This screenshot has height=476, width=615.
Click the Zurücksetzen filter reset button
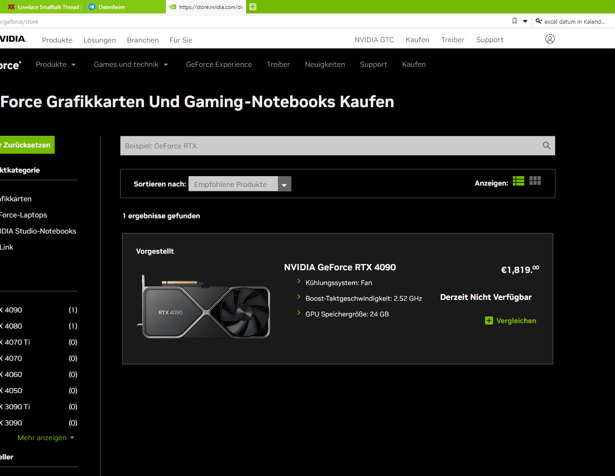27,145
